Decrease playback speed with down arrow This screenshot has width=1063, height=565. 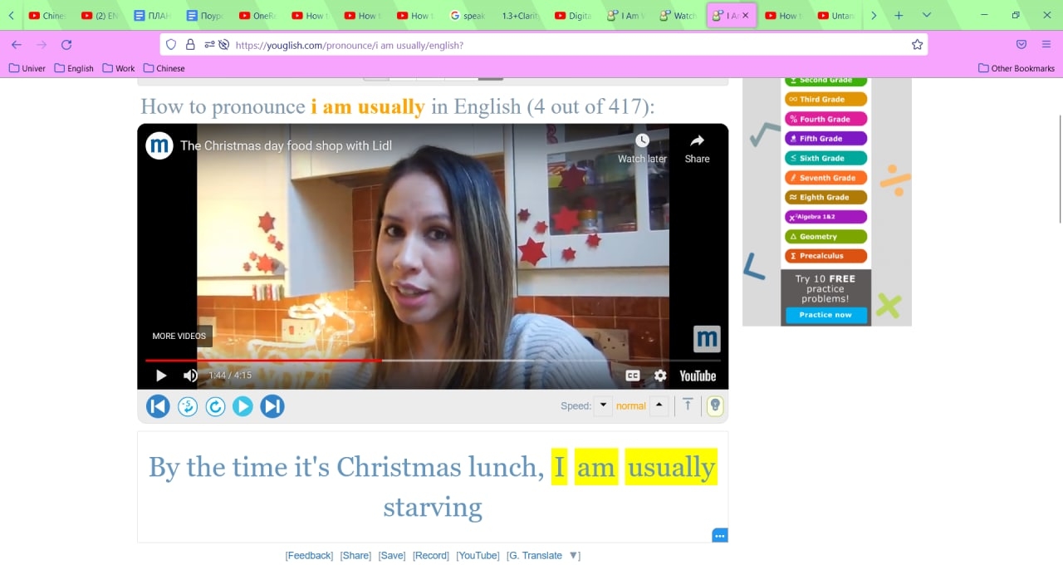coord(603,405)
